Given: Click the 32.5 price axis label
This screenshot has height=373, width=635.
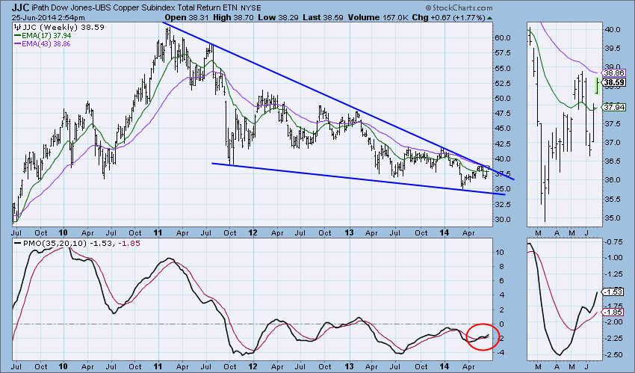Looking at the screenshot, I should 503,205.
